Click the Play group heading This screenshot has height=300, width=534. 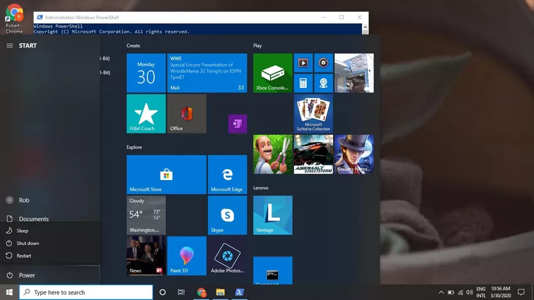coord(257,46)
